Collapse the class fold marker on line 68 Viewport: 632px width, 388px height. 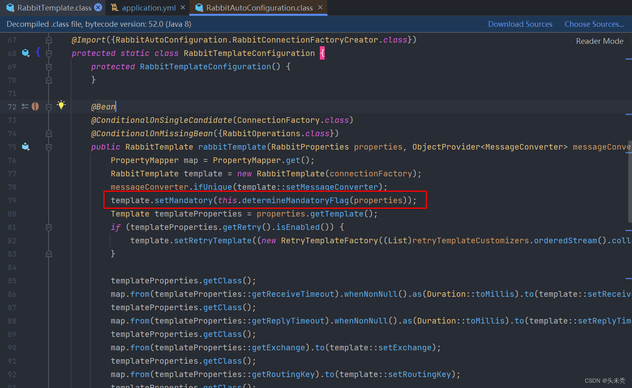[49, 53]
